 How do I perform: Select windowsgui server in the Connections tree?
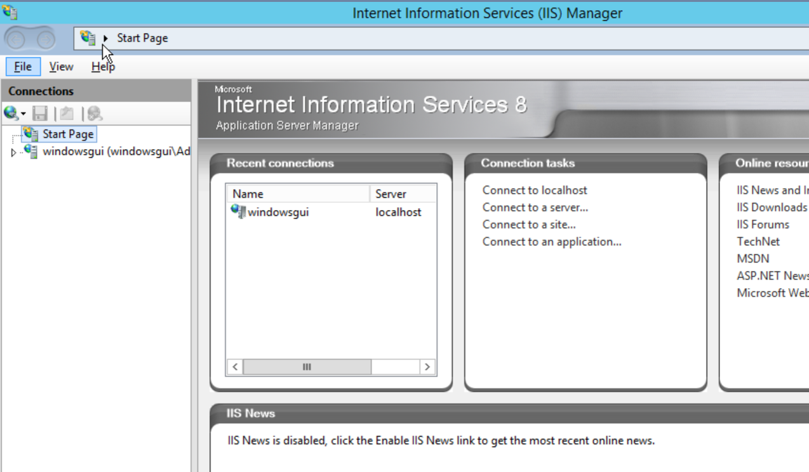tap(116, 152)
